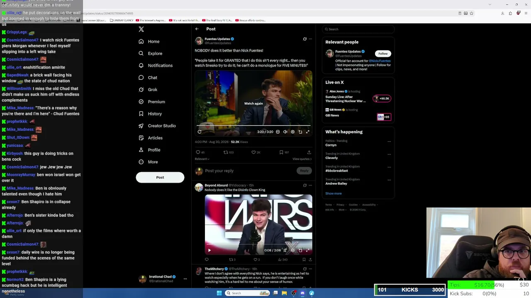Share Beyond Absurd's comment
Viewport: 531px width, 298px height.
(310, 260)
